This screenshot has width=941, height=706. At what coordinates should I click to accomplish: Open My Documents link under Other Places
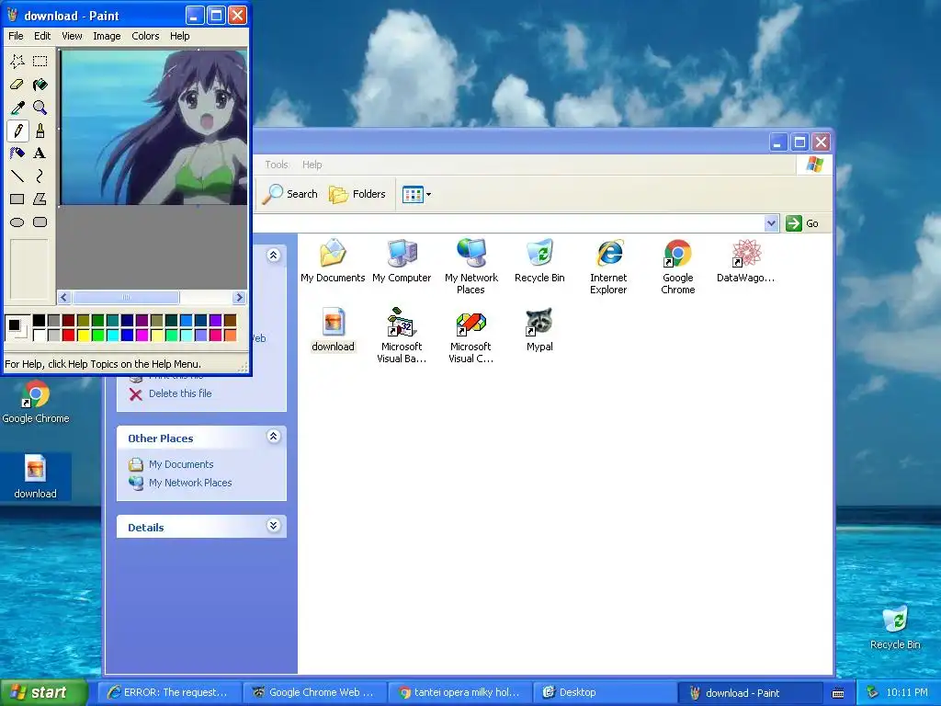coord(181,464)
